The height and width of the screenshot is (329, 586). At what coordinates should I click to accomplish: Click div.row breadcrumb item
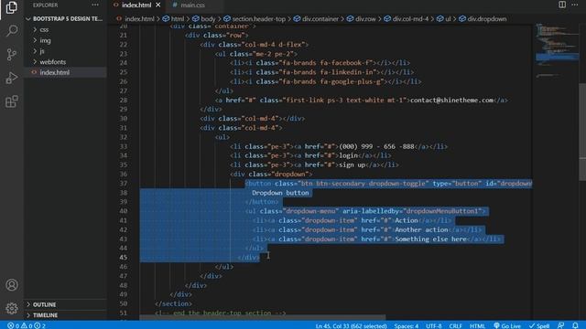click(365, 18)
